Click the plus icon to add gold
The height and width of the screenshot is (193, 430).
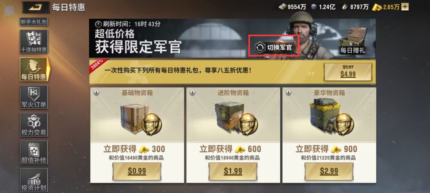click(405, 7)
